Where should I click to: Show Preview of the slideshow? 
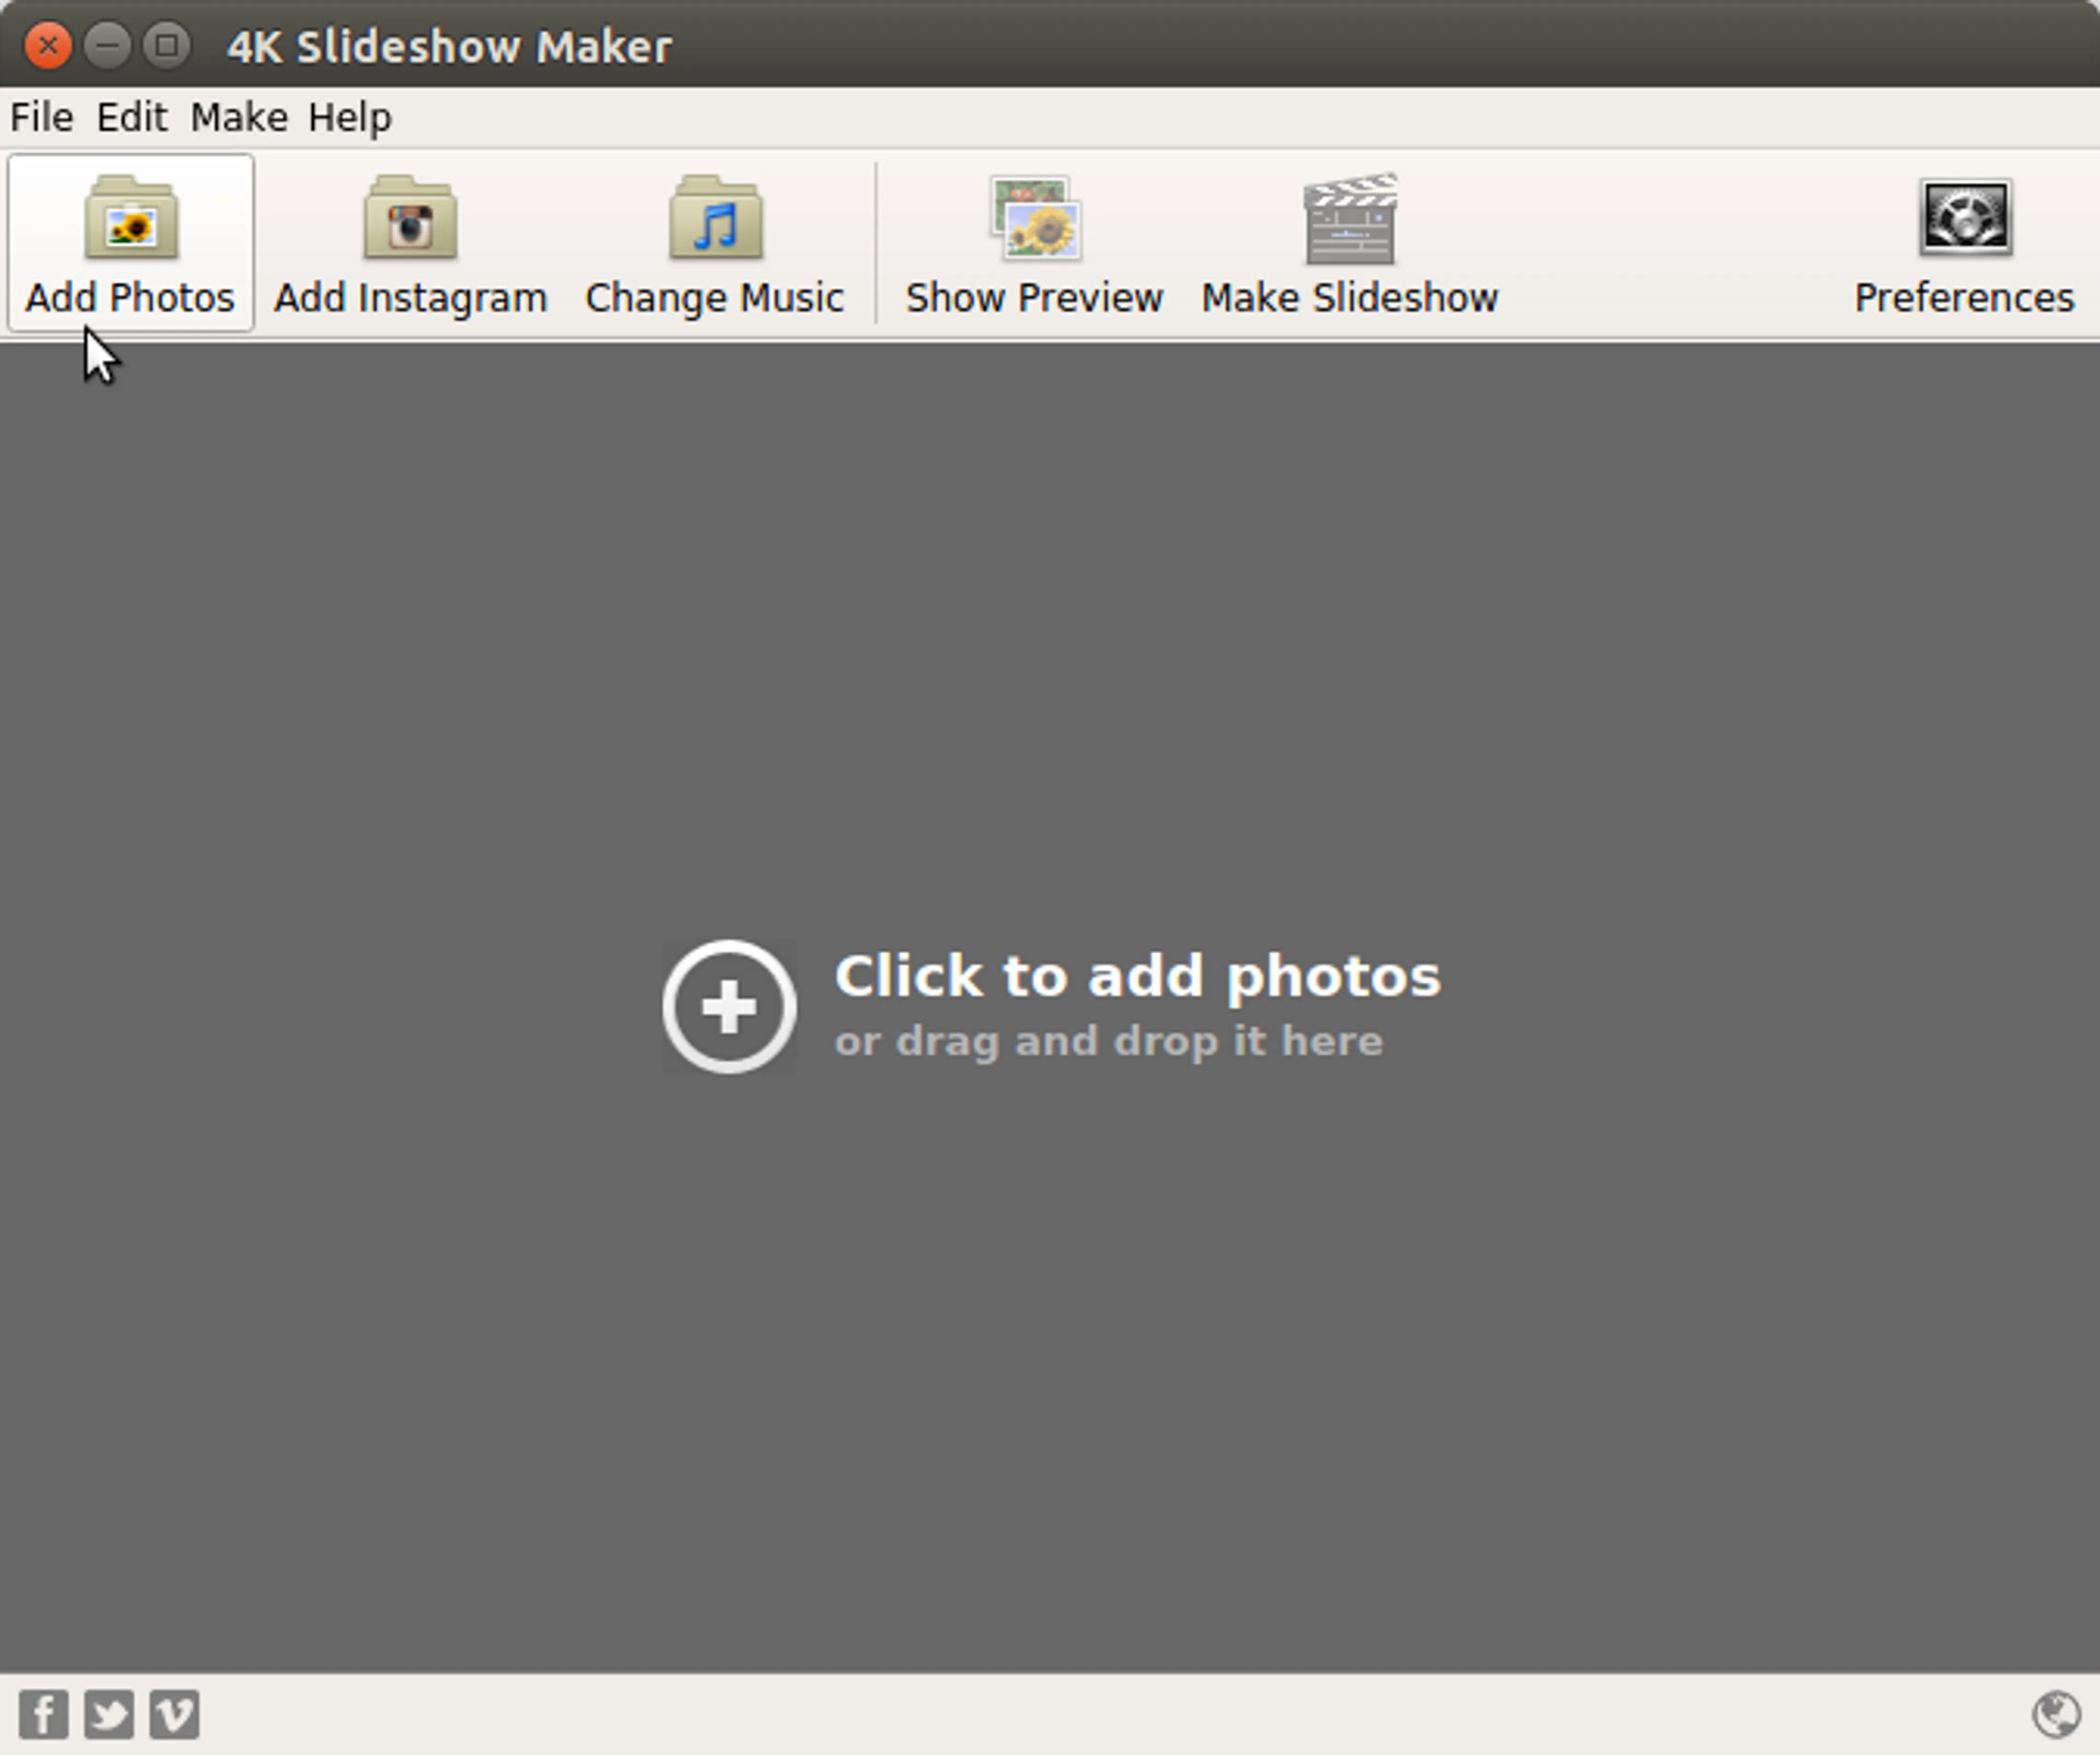(1034, 243)
